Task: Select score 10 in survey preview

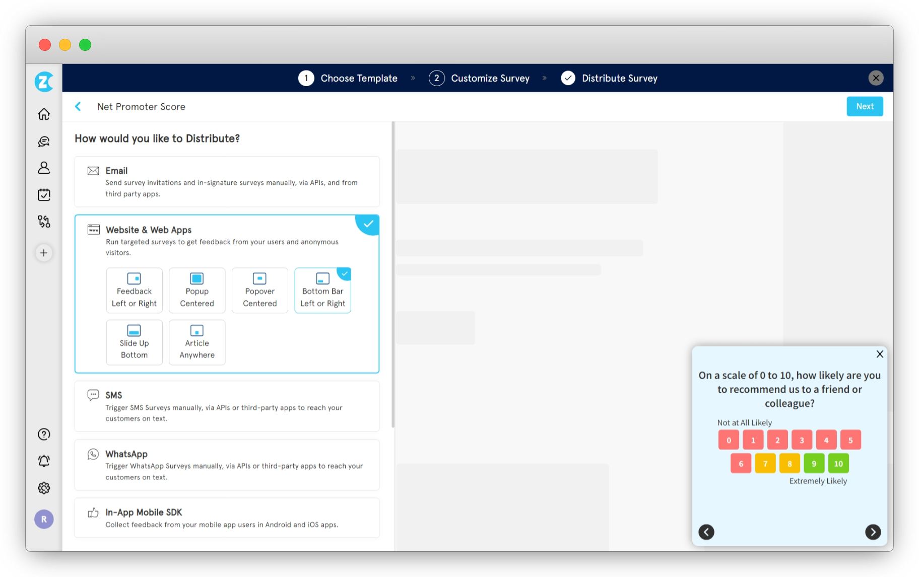Action: tap(838, 464)
